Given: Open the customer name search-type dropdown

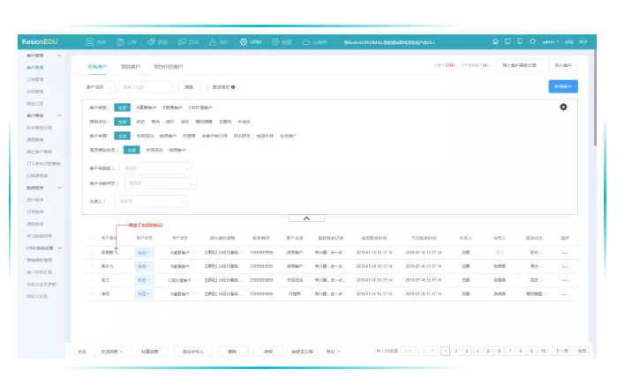Looking at the screenshot, I should (x=100, y=87).
